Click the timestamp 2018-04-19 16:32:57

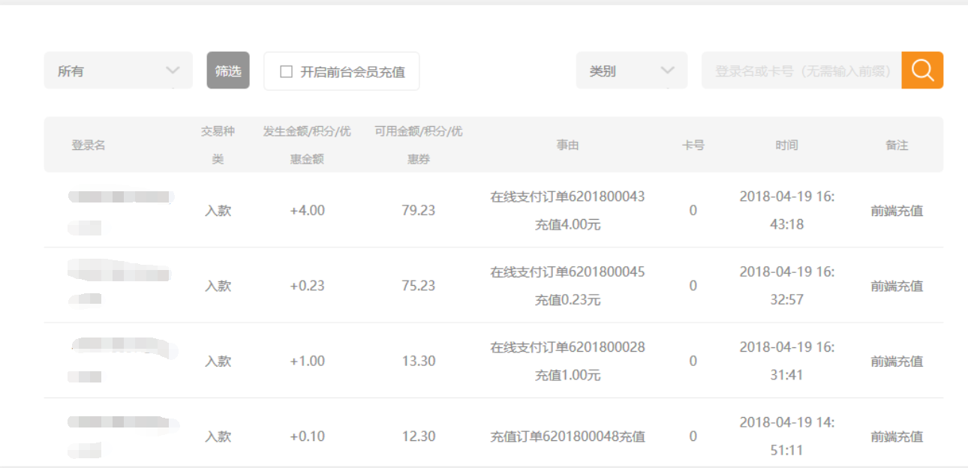[786, 286]
